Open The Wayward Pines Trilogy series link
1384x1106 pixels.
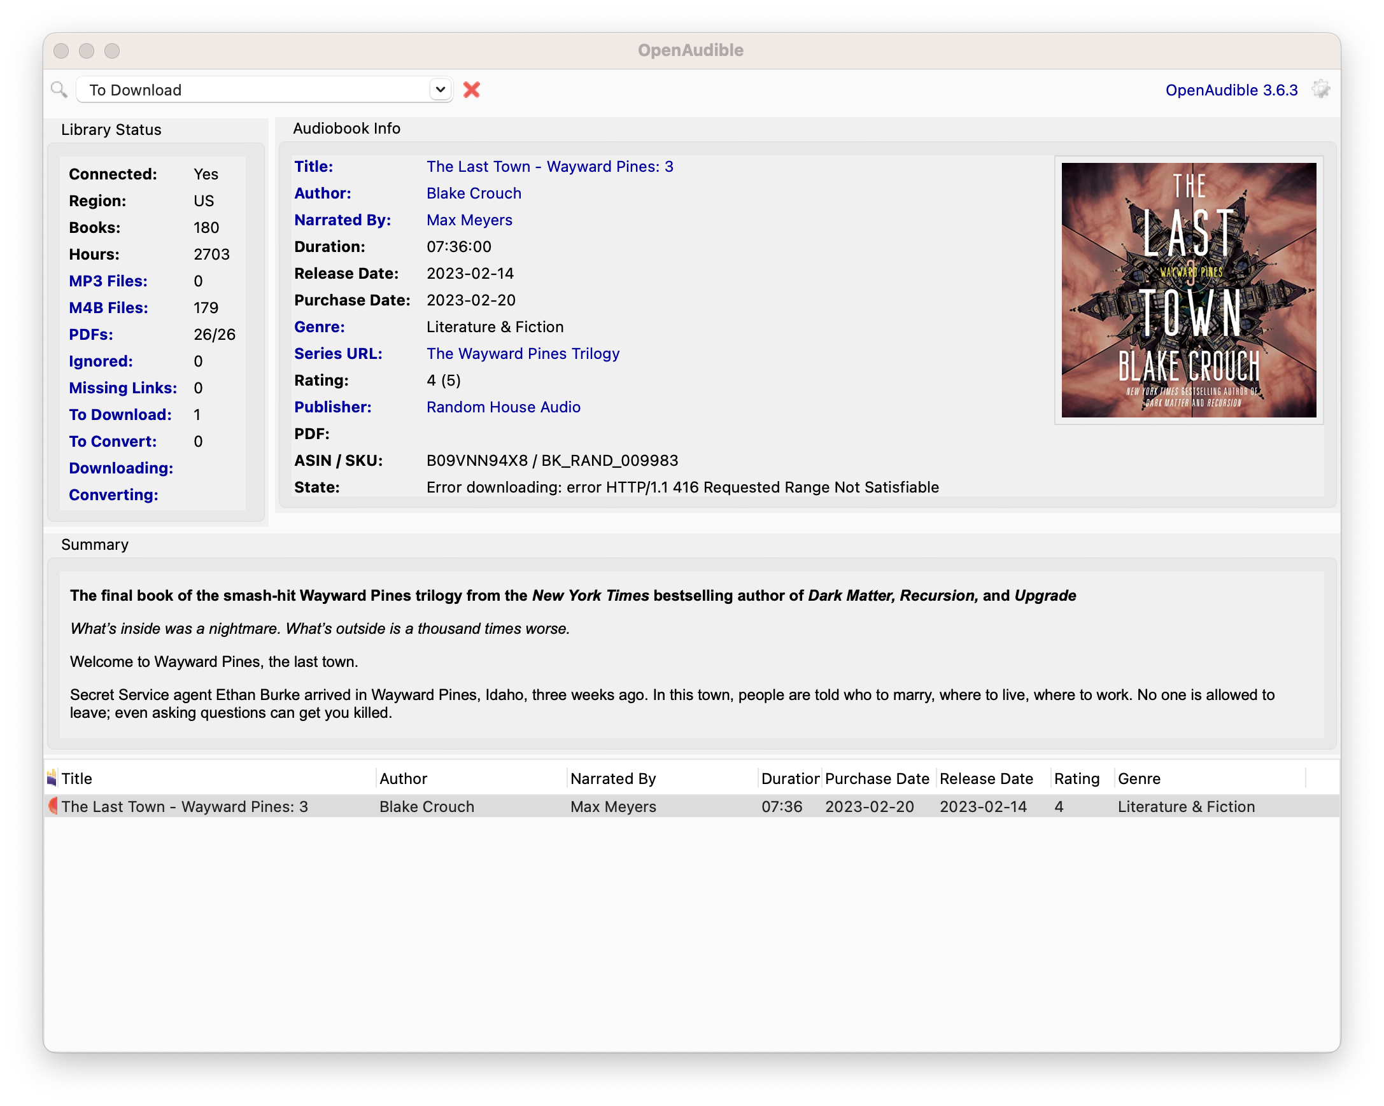523,353
